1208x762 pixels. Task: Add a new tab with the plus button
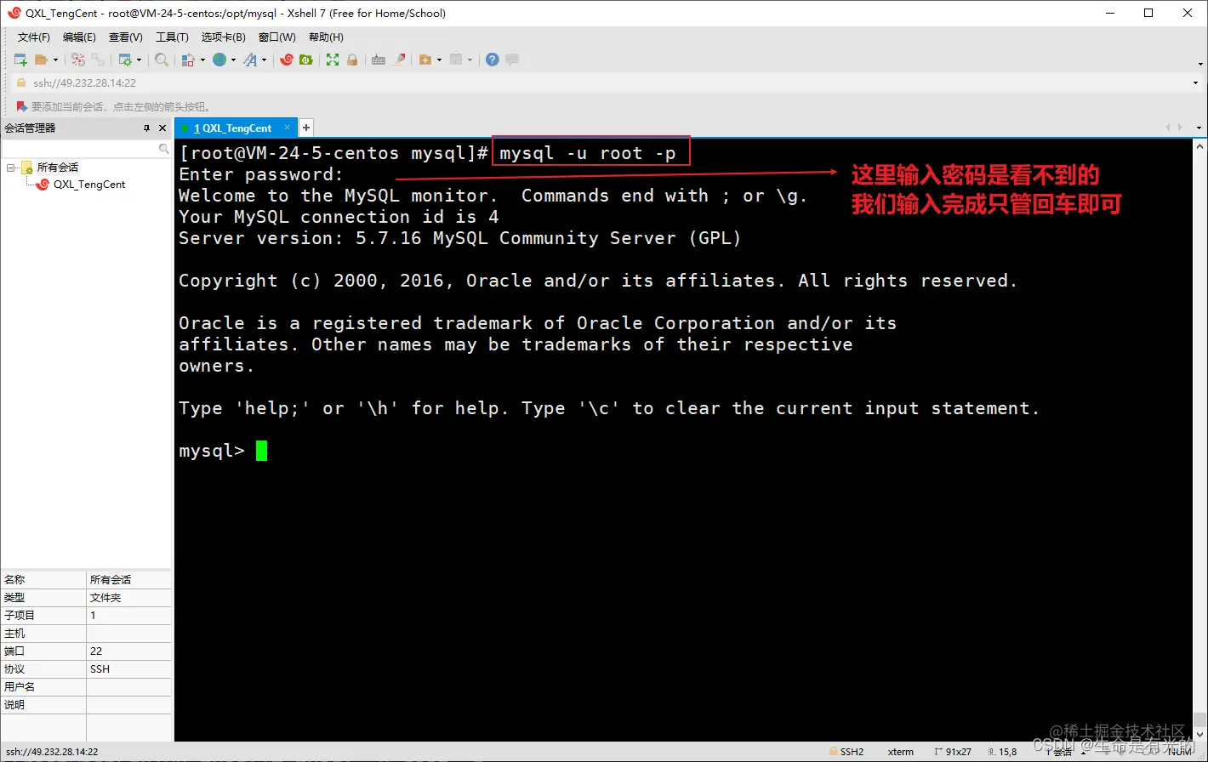tap(306, 128)
